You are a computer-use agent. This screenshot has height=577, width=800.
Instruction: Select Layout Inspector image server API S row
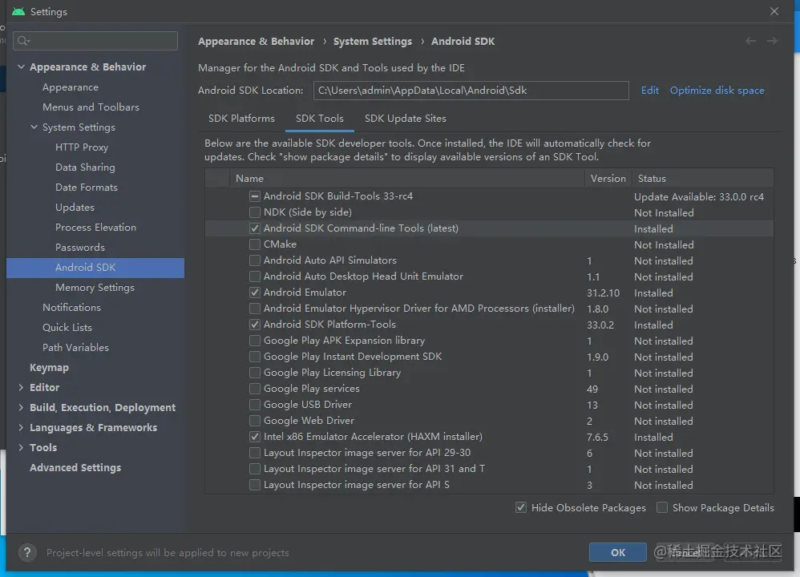489,485
